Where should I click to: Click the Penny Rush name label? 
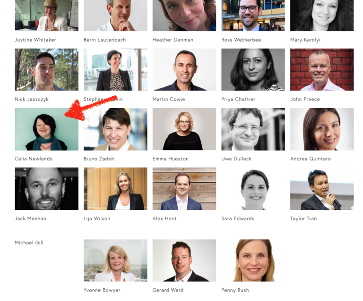coord(235,290)
